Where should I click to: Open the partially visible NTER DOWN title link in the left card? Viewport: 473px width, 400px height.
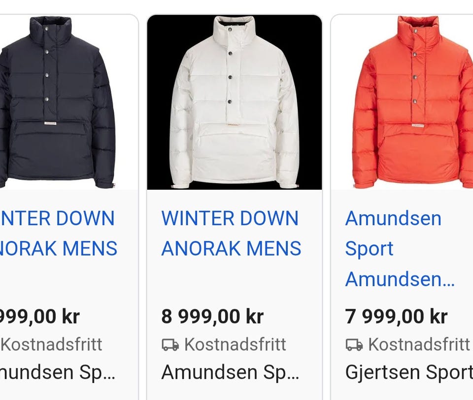[x=59, y=233]
